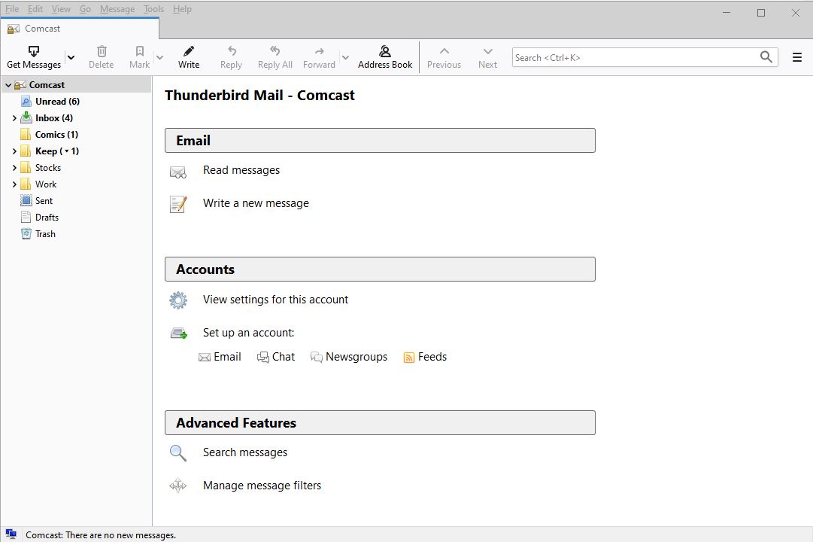Click the Read messages link
The width and height of the screenshot is (813, 542).
241,170
